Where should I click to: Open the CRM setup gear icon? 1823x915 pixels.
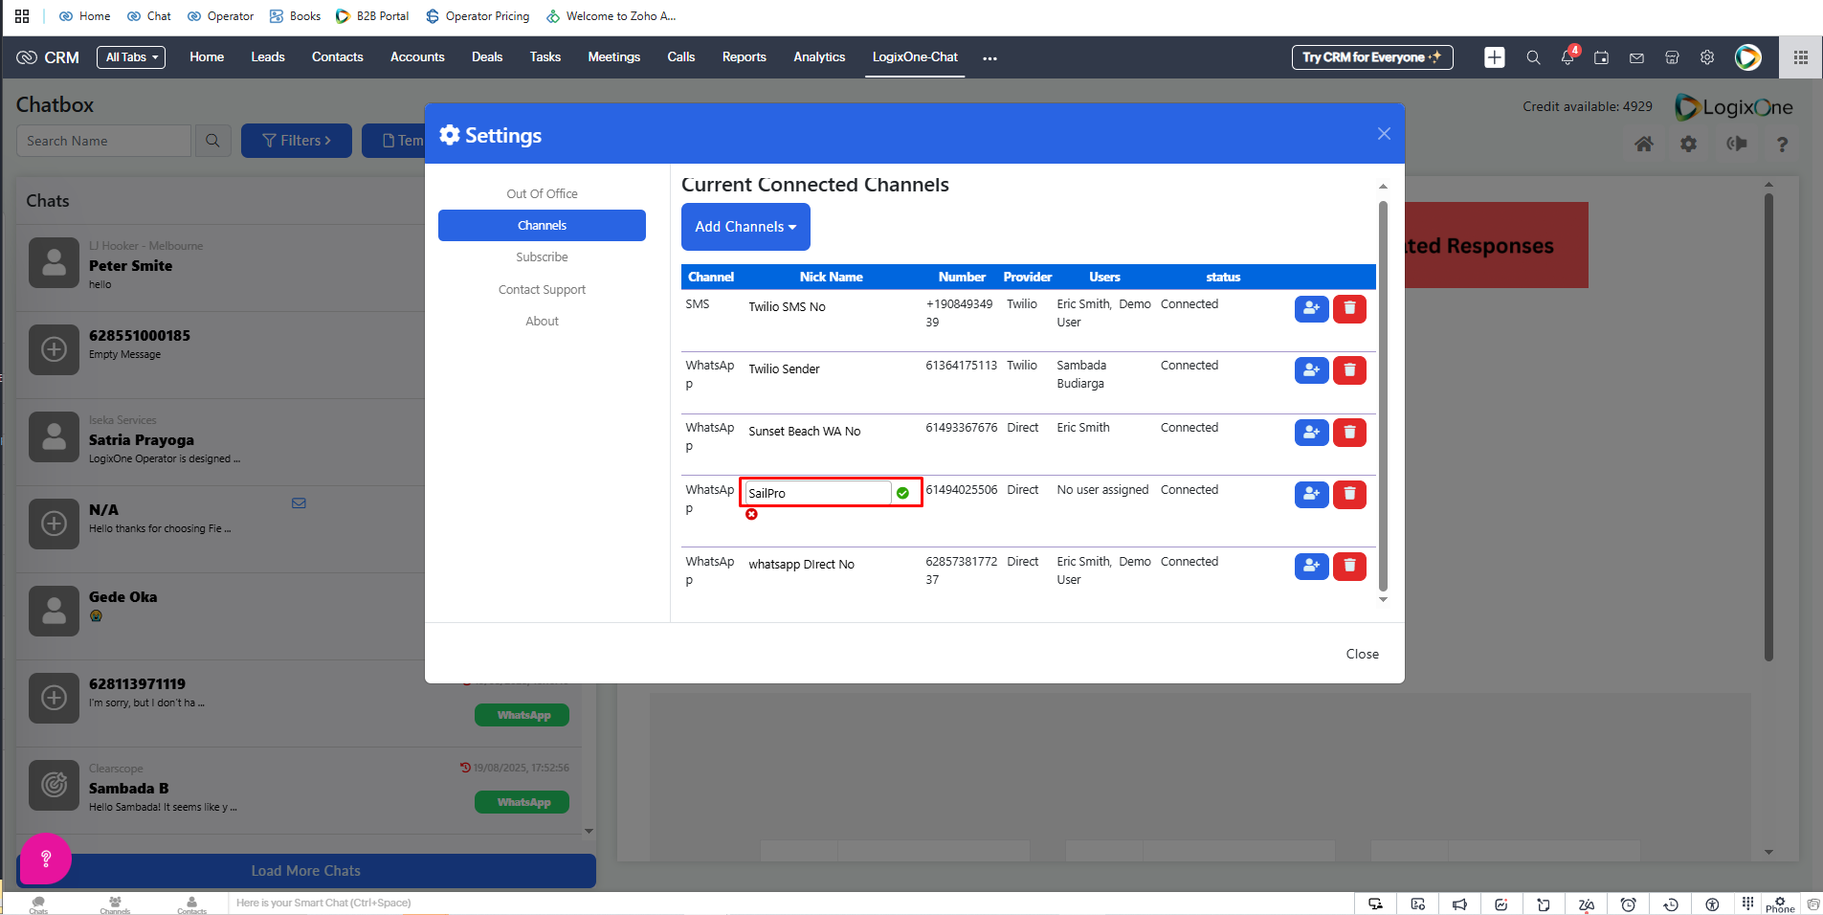pos(1707,57)
